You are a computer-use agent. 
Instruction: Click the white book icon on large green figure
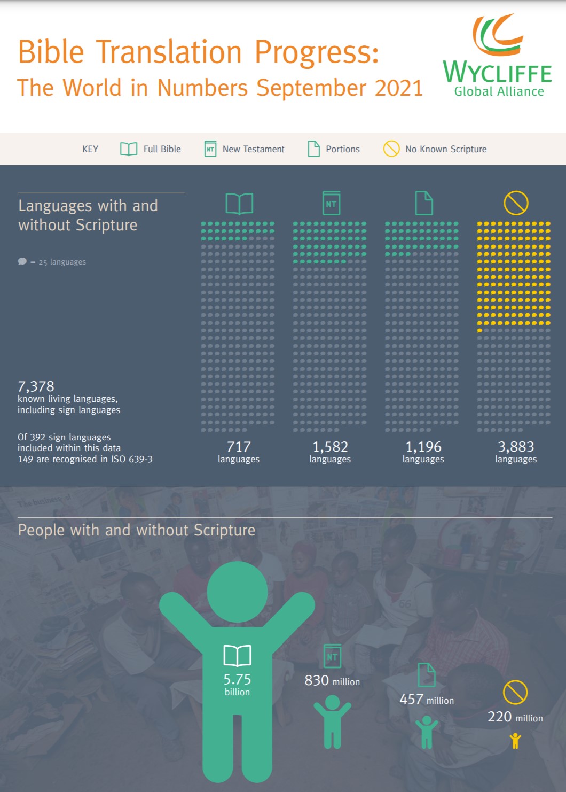[x=237, y=656]
